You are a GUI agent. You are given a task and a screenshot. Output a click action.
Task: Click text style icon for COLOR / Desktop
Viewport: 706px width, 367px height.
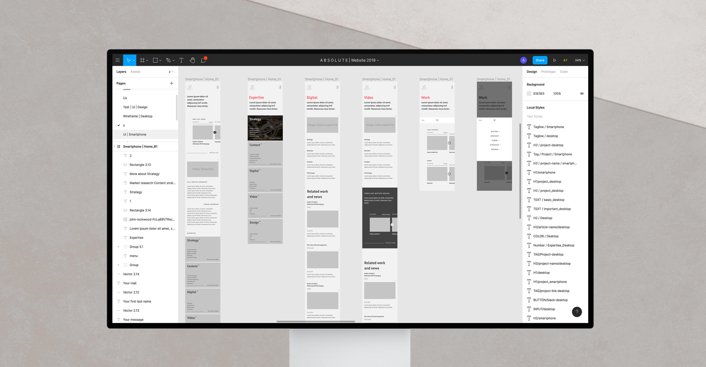point(529,236)
